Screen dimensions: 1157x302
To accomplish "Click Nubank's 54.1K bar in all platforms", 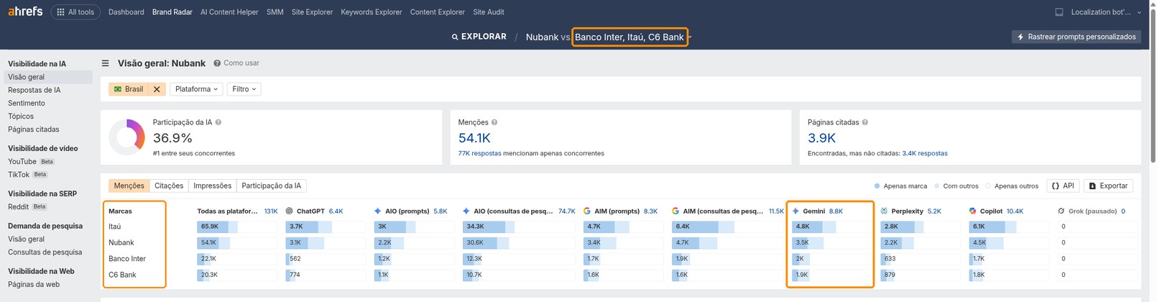I will point(237,242).
